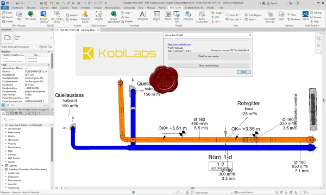This screenshot has height=195, width=326.
Task: Open QA Model Review
Action: point(57,17)
